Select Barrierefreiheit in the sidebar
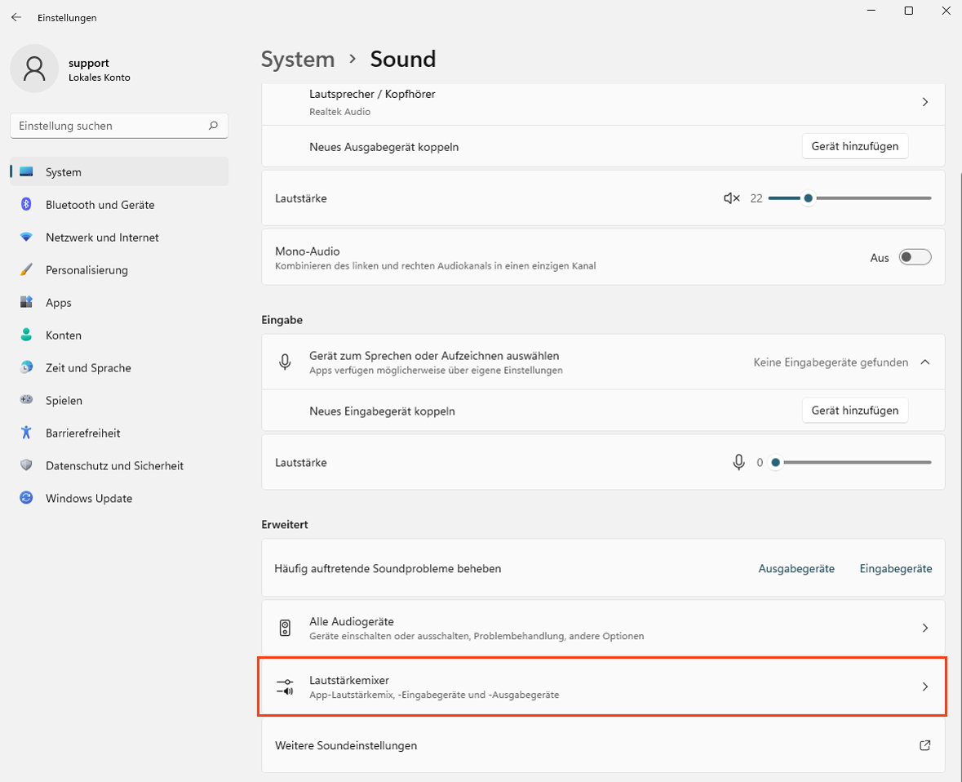Image resolution: width=962 pixels, height=782 pixels. [x=82, y=433]
